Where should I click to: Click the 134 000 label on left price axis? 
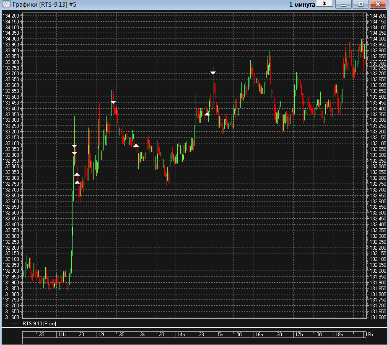[x=12, y=39]
